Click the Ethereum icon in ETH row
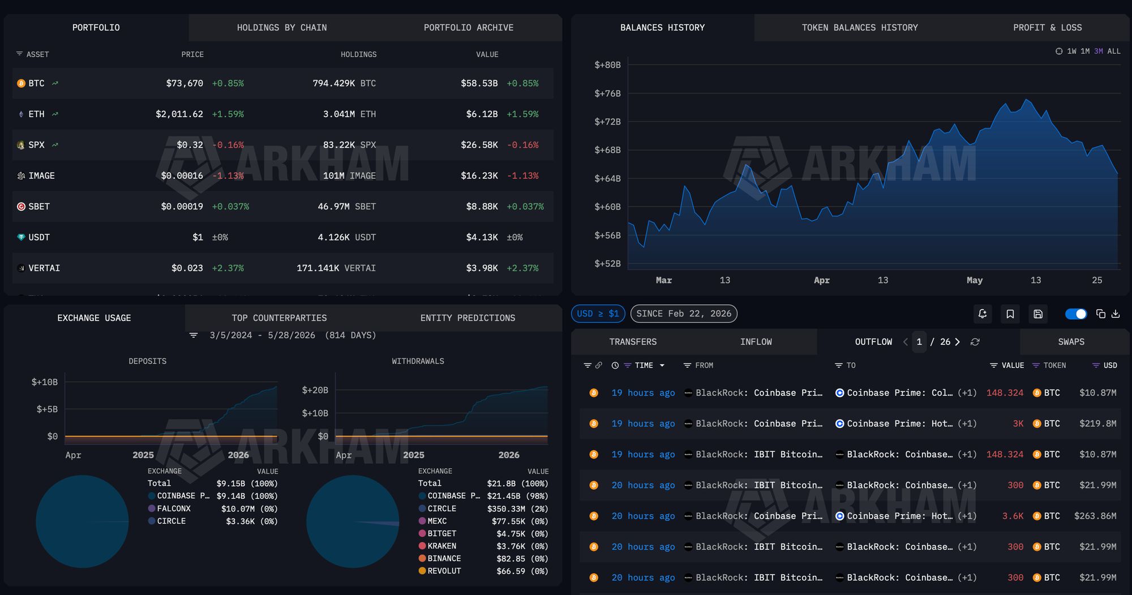Image resolution: width=1132 pixels, height=595 pixels. (21, 114)
